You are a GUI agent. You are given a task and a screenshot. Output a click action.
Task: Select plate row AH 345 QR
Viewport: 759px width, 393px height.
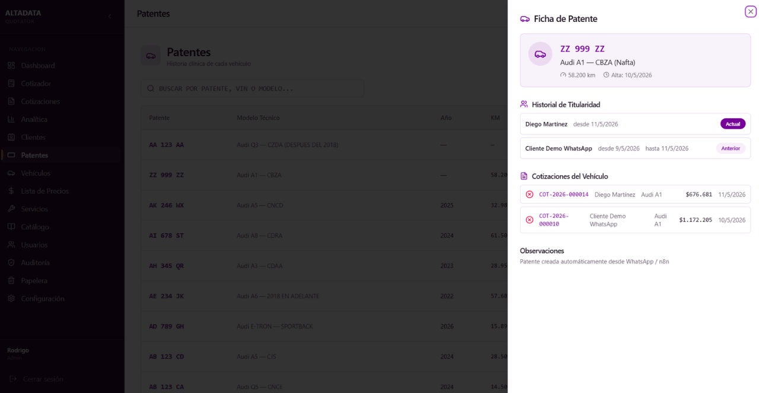[x=324, y=266]
